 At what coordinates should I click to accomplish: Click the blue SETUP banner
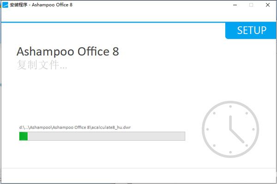coord(251,31)
